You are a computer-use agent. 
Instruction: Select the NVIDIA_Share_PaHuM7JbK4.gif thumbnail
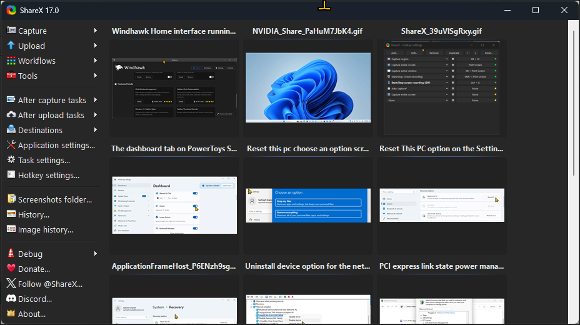307,87
